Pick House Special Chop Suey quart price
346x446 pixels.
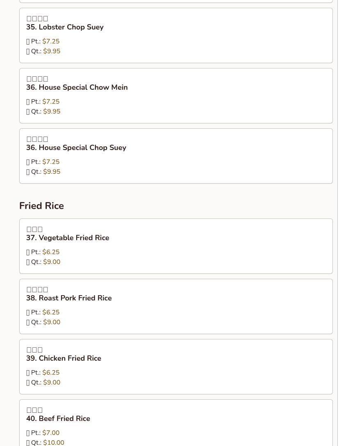point(52,172)
